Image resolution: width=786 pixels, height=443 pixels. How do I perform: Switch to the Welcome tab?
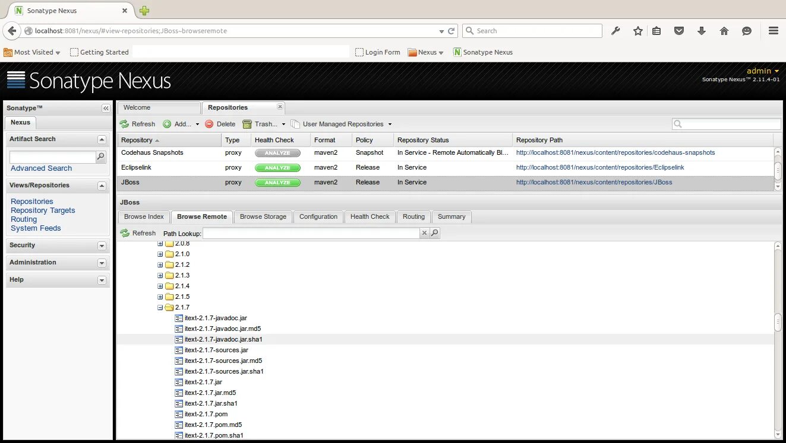pyautogui.click(x=137, y=107)
